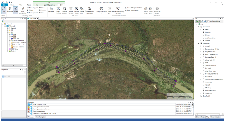
Task: Click the Delete Edges tool
Action: 76,10
